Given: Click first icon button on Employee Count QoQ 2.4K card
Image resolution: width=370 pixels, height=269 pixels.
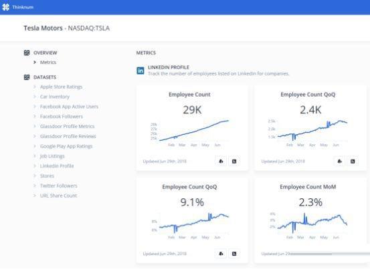Looking at the screenshot, I should (340, 162).
